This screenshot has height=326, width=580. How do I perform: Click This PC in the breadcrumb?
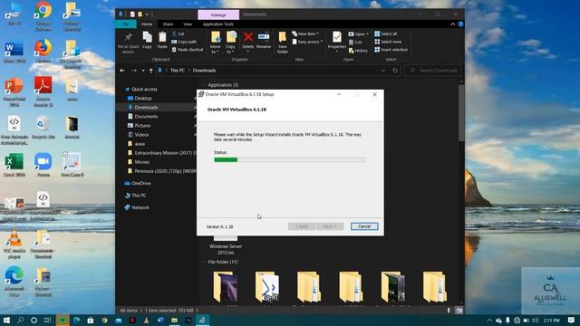click(x=178, y=71)
